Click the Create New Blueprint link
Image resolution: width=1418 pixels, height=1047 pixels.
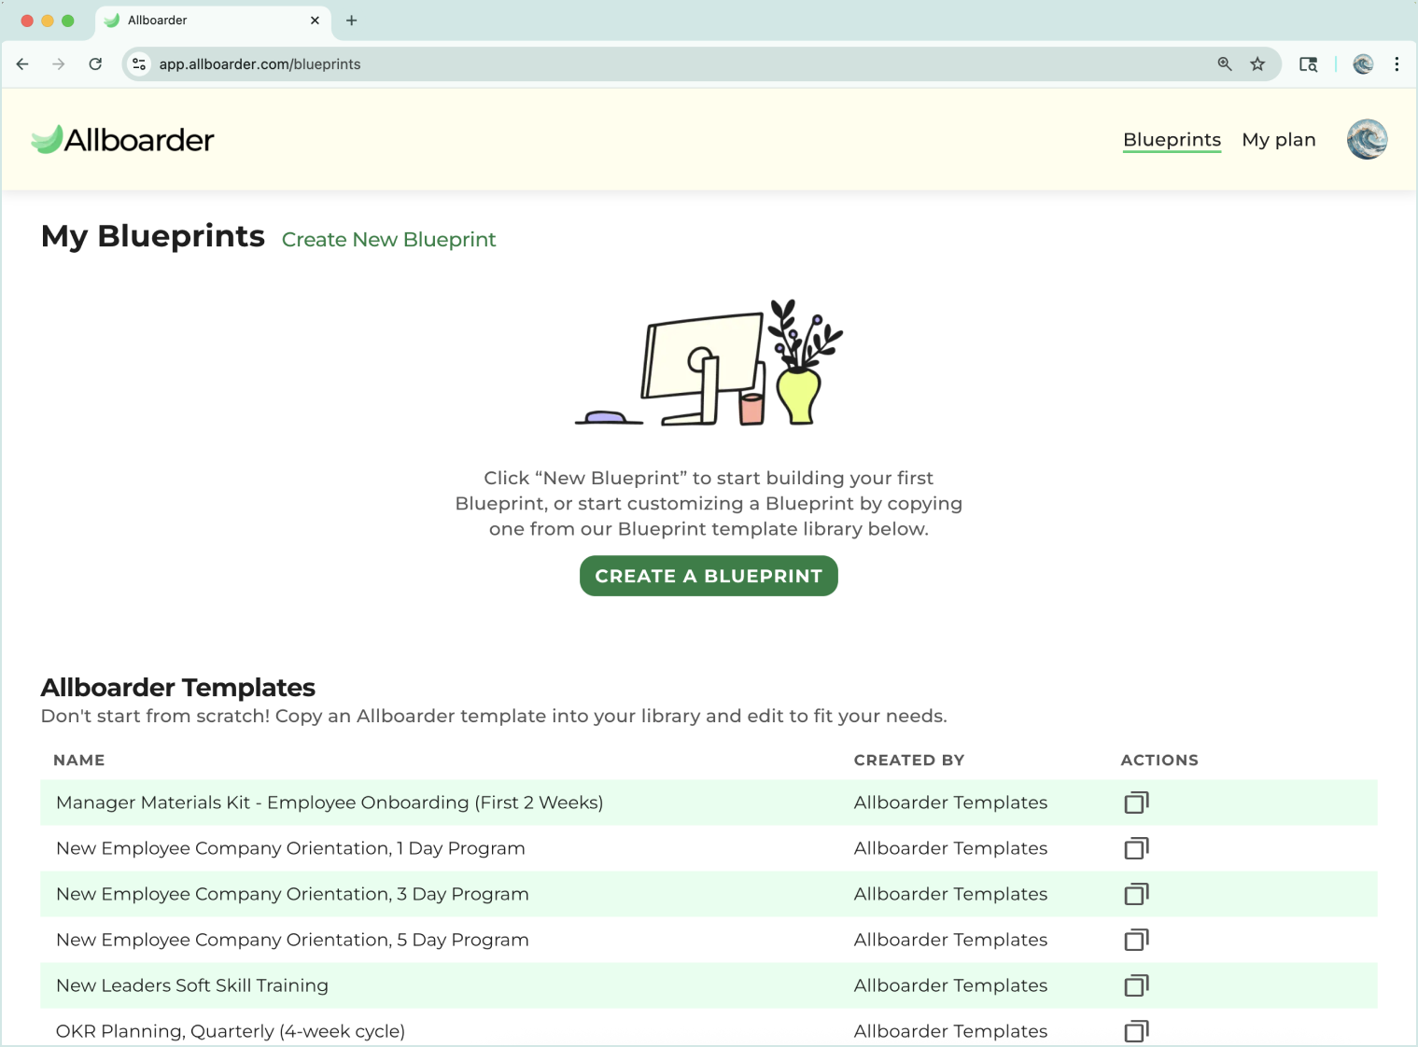[x=388, y=240]
